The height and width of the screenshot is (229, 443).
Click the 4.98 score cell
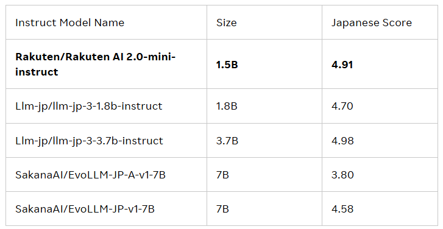coord(342,141)
